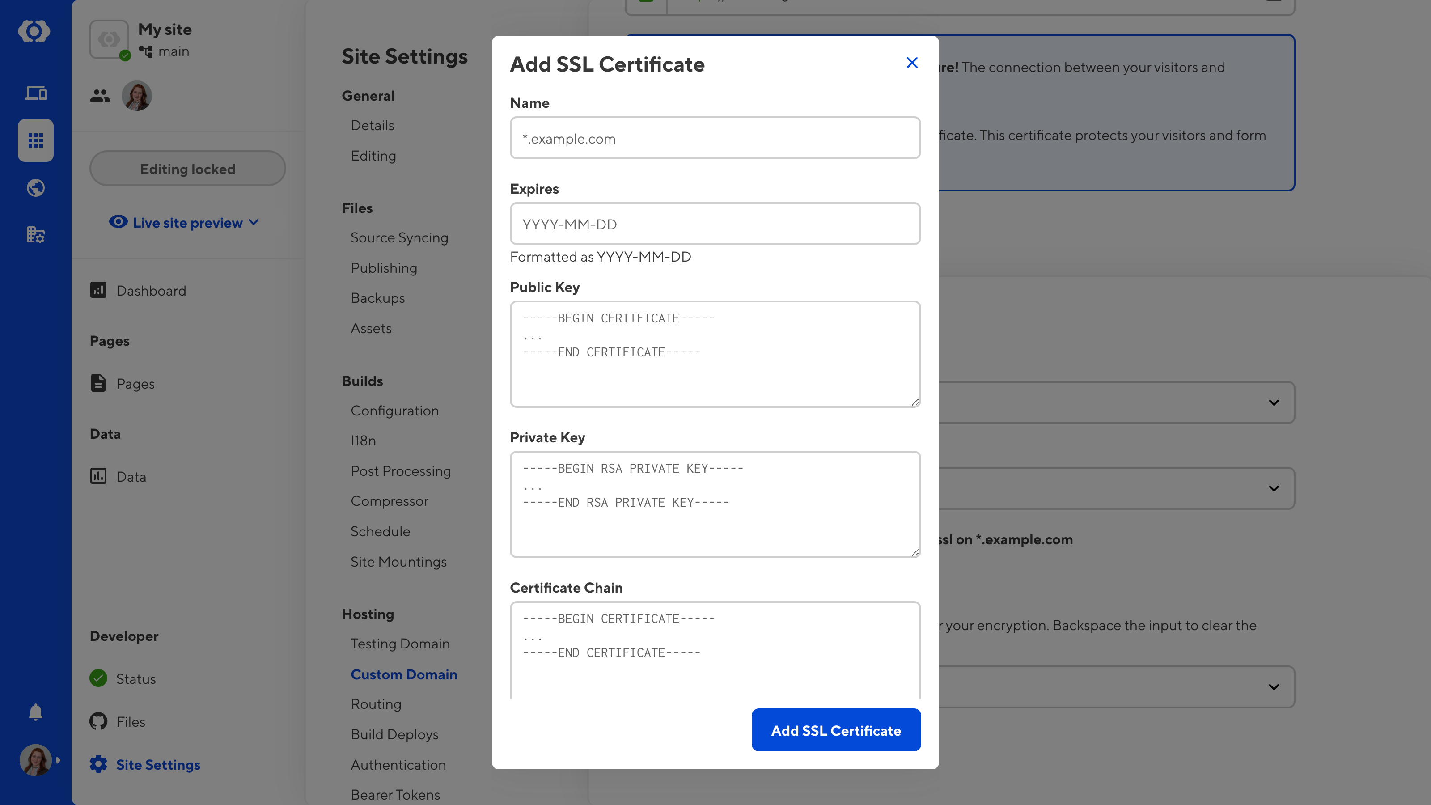The width and height of the screenshot is (1431, 805).
Task: Grab the Private Key textarea resize handle
Action: (x=915, y=552)
